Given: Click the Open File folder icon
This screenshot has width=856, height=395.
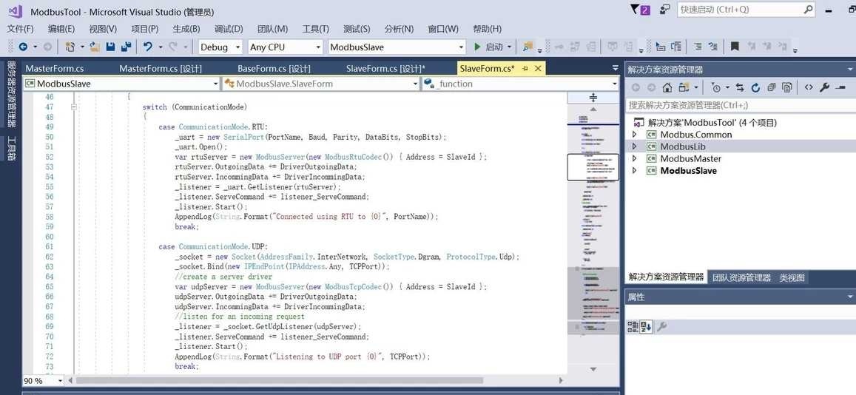Looking at the screenshot, I should [95, 47].
